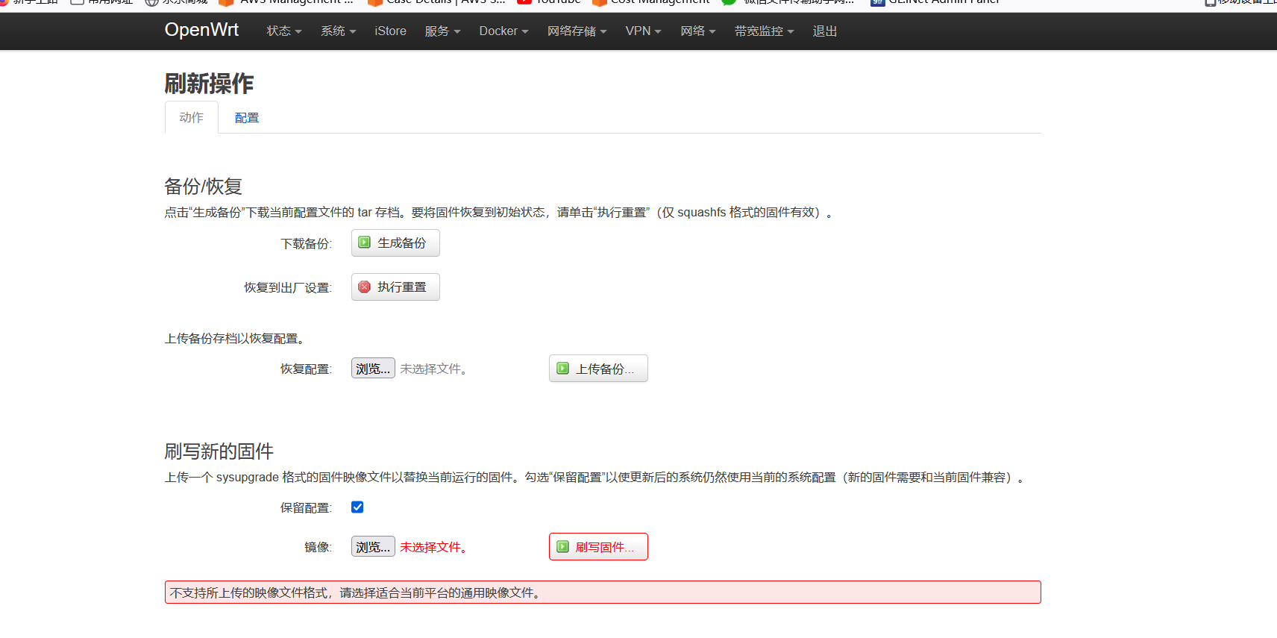This screenshot has height=638, width=1277.
Task: Open the iStore menu item
Action: click(x=390, y=31)
